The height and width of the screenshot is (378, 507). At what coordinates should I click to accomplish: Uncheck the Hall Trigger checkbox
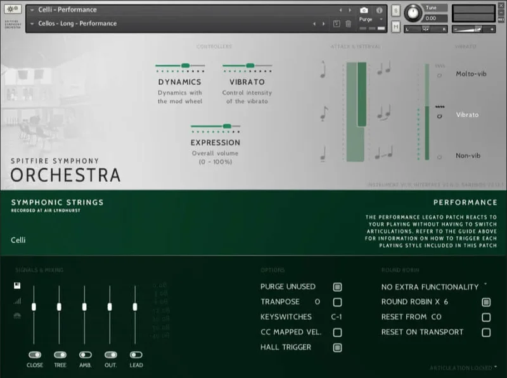click(337, 348)
